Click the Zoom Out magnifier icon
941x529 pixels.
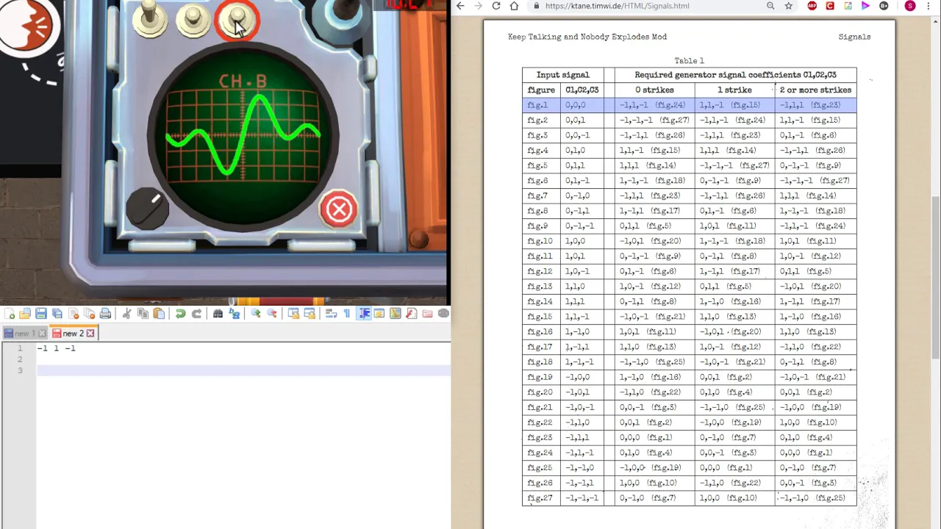[x=271, y=314]
